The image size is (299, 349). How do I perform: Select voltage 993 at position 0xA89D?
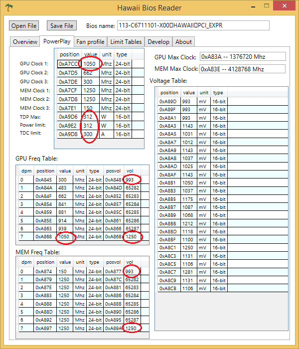pos(189,102)
